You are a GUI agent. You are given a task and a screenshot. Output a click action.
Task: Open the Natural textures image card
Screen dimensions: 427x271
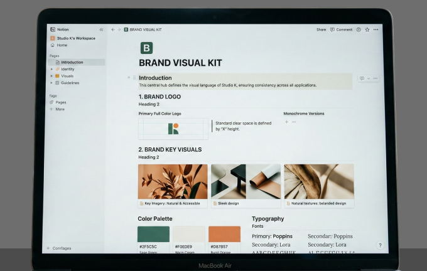(319, 186)
